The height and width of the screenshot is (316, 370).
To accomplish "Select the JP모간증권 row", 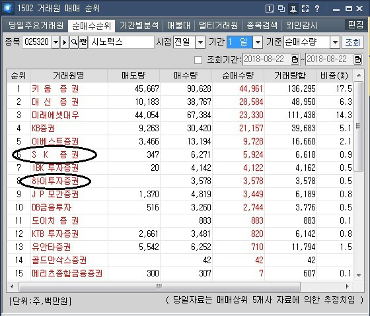I will [x=180, y=195].
